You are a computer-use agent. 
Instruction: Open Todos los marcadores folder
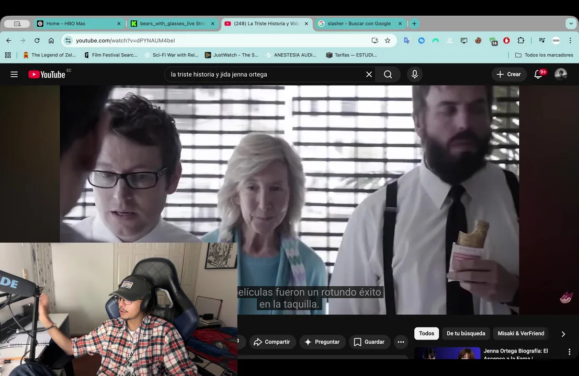pyautogui.click(x=544, y=55)
